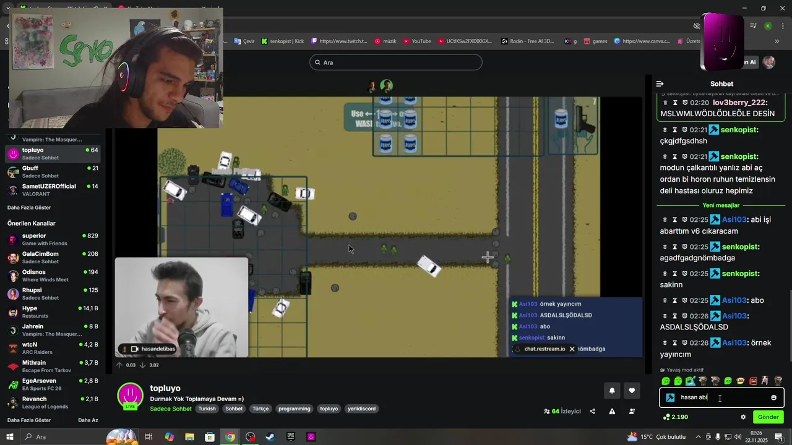Send the chat message with Gönder
The width and height of the screenshot is (792, 445).
[x=768, y=417]
